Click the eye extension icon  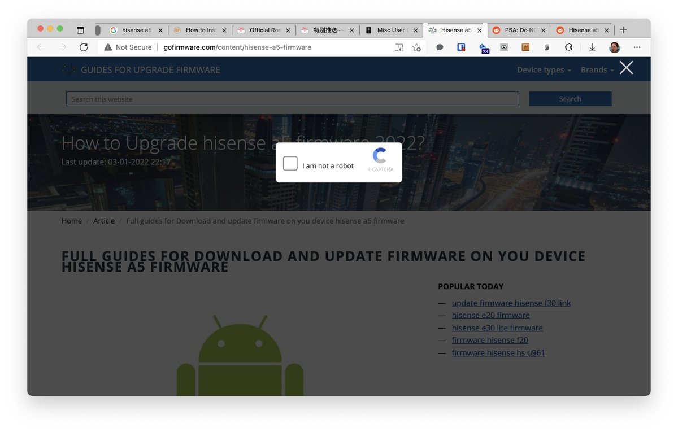[504, 47]
